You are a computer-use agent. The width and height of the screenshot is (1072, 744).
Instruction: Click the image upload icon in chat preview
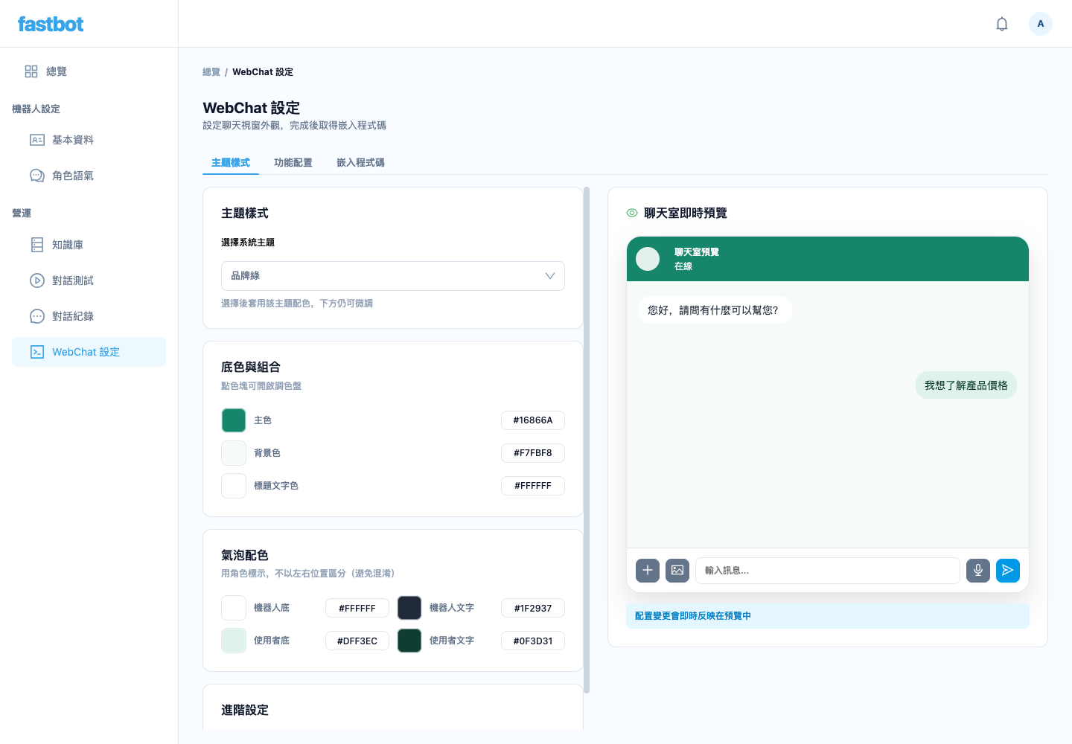pyautogui.click(x=677, y=571)
